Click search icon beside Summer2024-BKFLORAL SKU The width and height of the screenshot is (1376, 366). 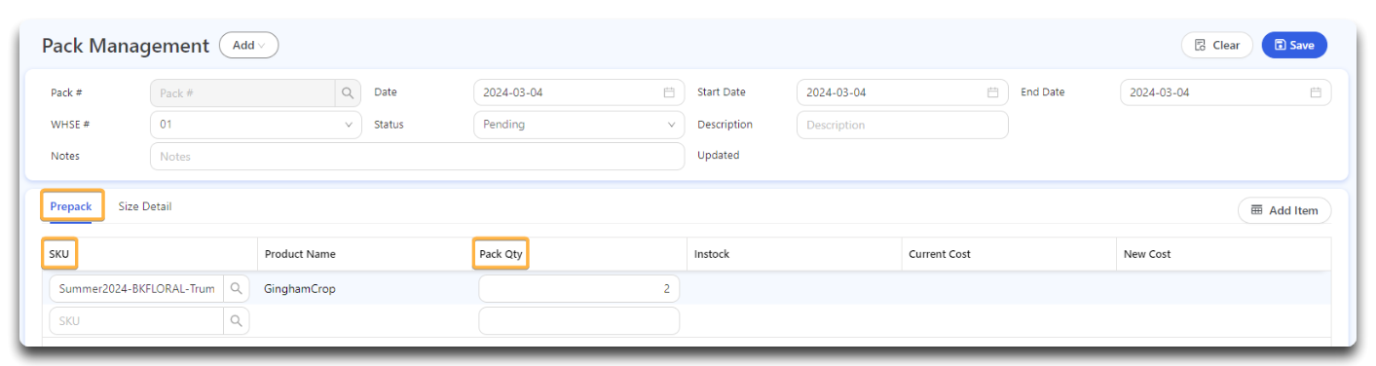coord(236,289)
